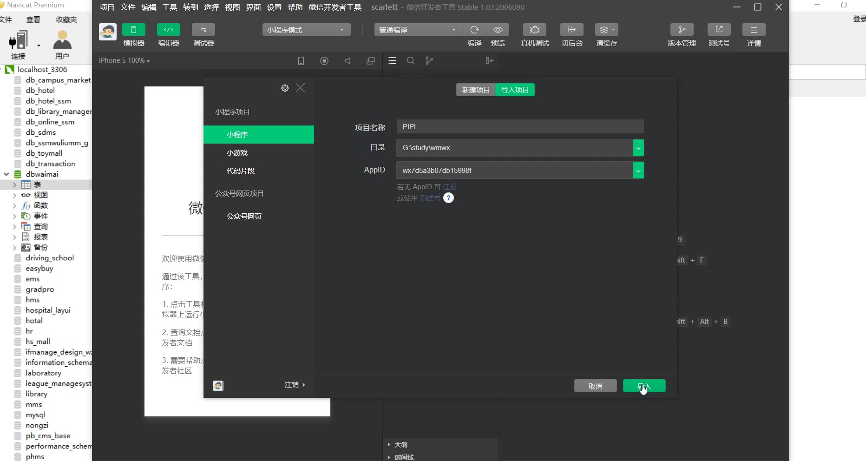
Task: Open settings gear in project dialog
Action: coord(285,88)
